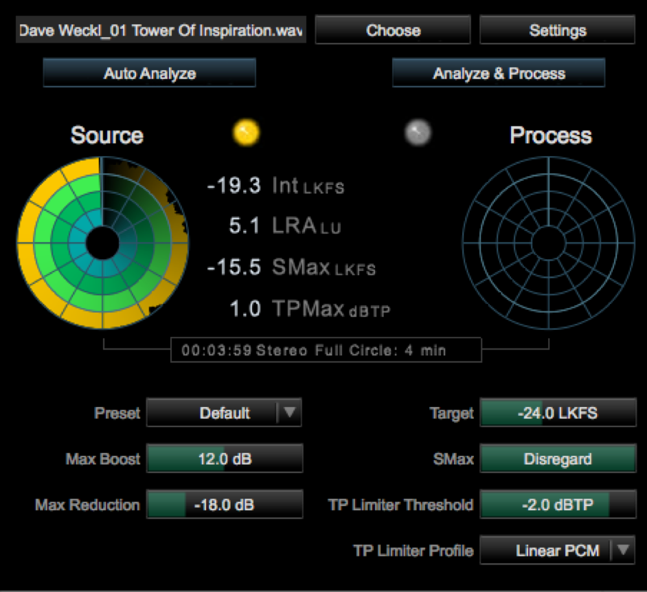Click the gray Process indicator light
The height and width of the screenshot is (592, 647).
418,133
